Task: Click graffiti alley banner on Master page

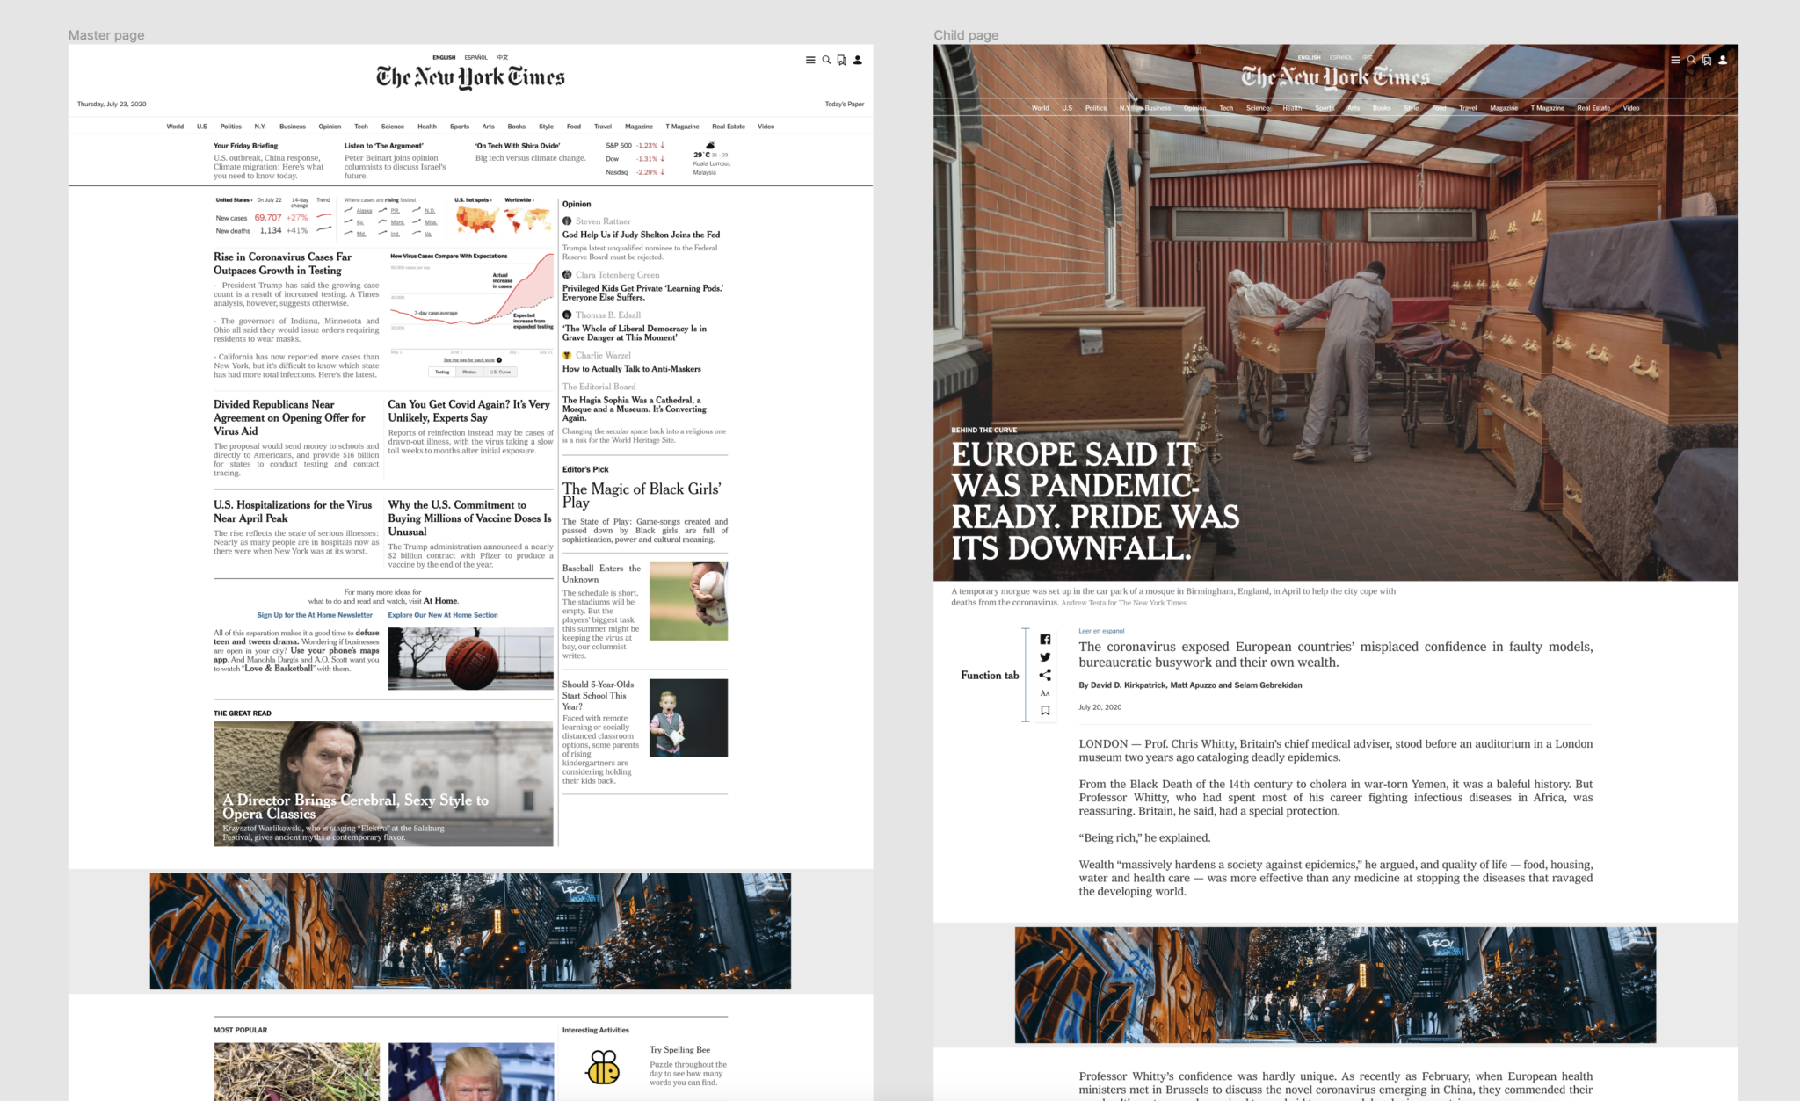Action: pos(470,931)
